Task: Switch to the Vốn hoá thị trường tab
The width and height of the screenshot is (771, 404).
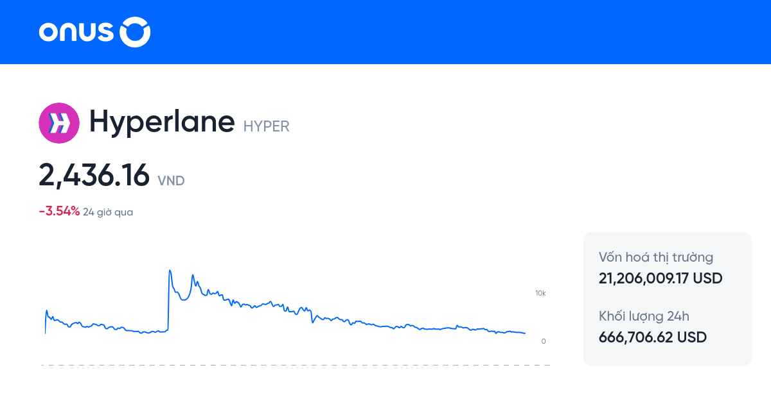Action: click(655, 257)
